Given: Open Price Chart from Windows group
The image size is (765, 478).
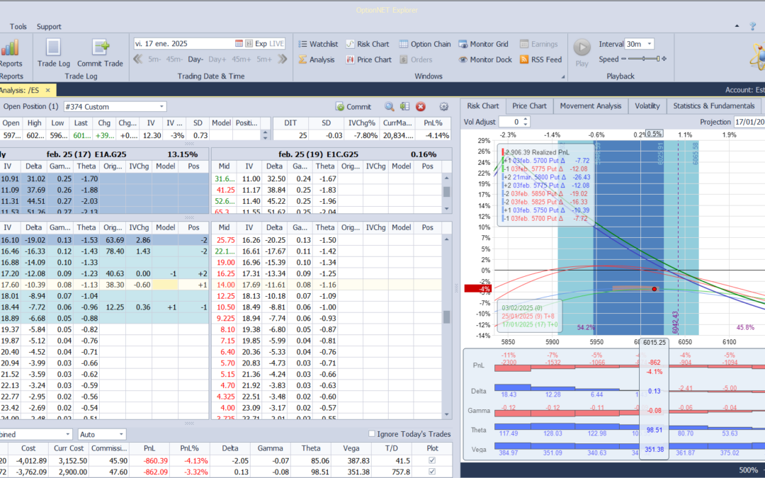Looking at the screenshot, I should 369,59.
